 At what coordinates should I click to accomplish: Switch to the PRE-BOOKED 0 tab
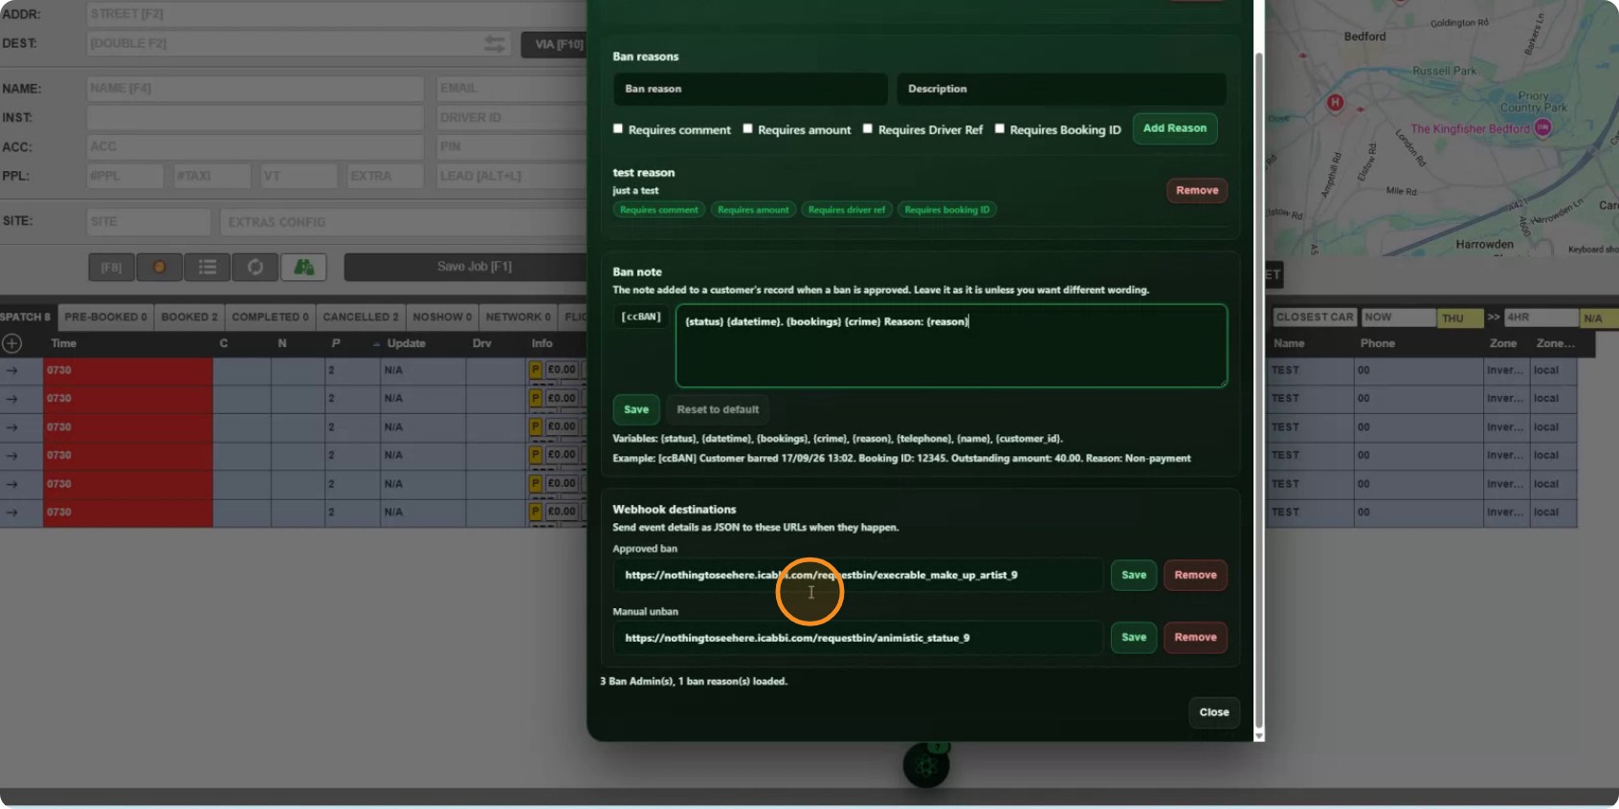106,317
